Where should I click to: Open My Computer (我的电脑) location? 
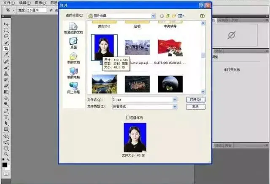point(73,73)
